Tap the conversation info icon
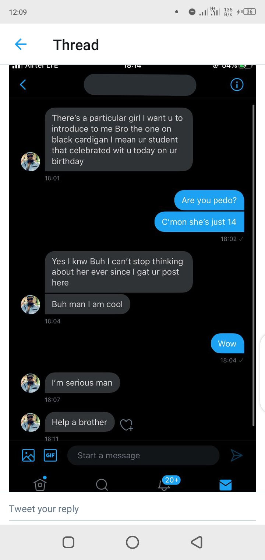The image size is (265, 560). pyautogui.click(x=237, y=85)
